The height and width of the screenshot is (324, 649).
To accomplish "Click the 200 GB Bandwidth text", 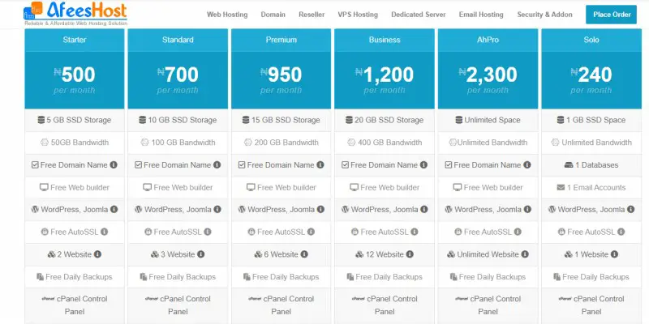I will pos(286,143).
